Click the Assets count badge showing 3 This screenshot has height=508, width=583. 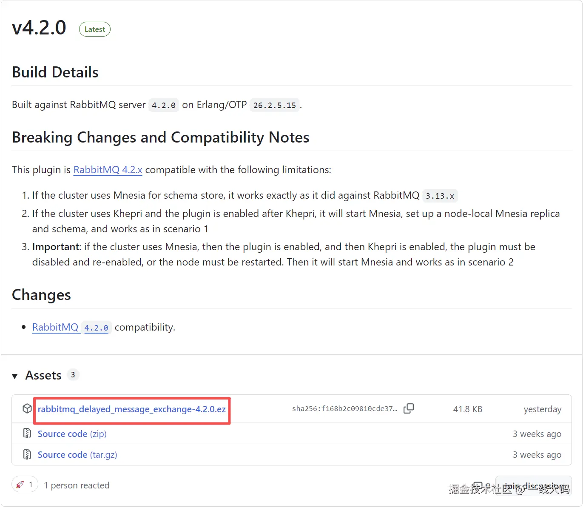(x=73, y=375)
